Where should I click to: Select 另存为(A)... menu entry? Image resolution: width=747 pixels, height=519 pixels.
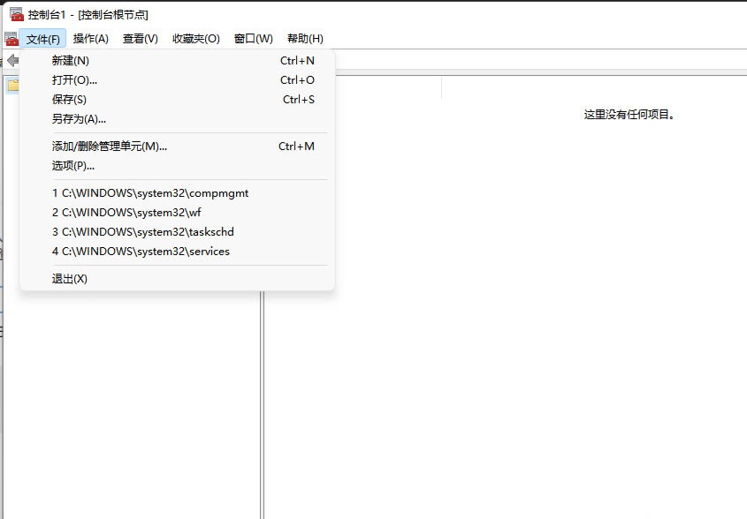79,119
